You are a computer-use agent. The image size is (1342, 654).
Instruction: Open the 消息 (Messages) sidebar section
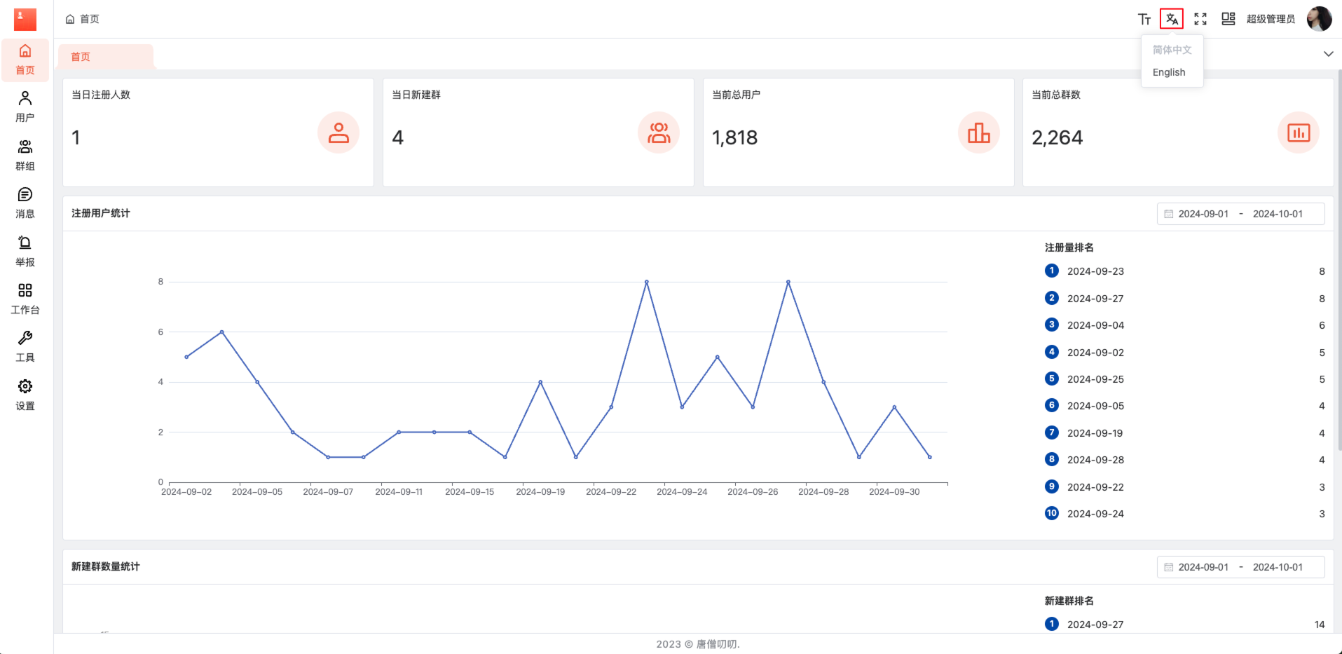point(25,203)
